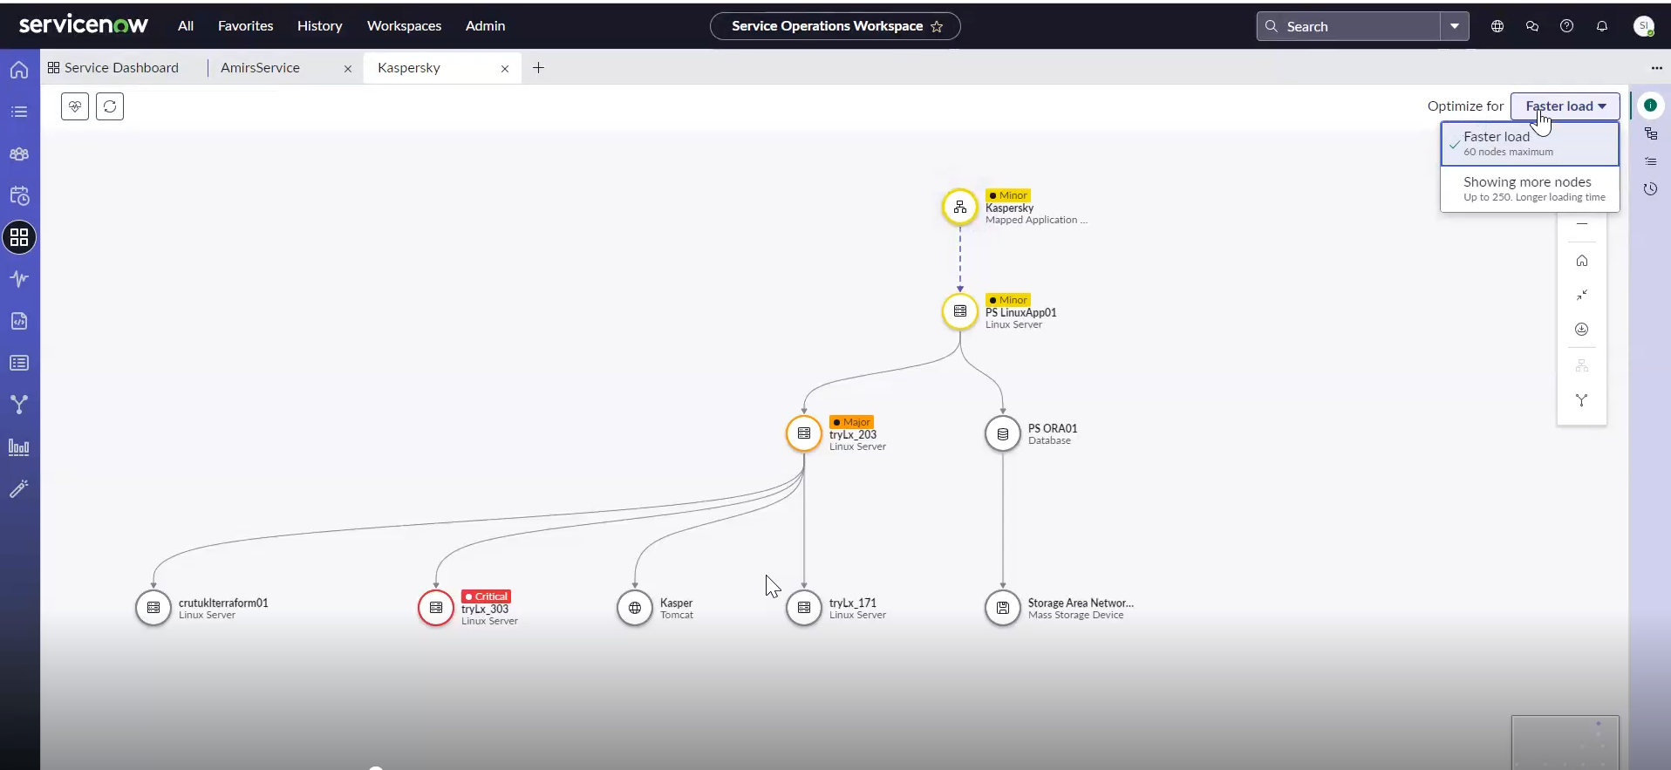Click the help question mark icon
Screen dimensions: 1671x770
(x=1566, y=26)
